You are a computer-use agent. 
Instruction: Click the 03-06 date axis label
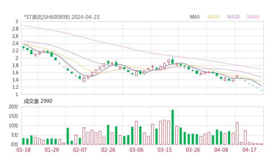point(136,150)
